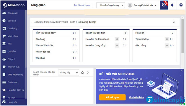Viewport: 186px width, 106px height.
Task: Click the main page vertical scrollbar thumb
Action: pos(182,36)
